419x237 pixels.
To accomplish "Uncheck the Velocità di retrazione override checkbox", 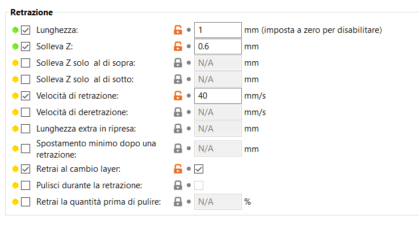I will 26,96.
